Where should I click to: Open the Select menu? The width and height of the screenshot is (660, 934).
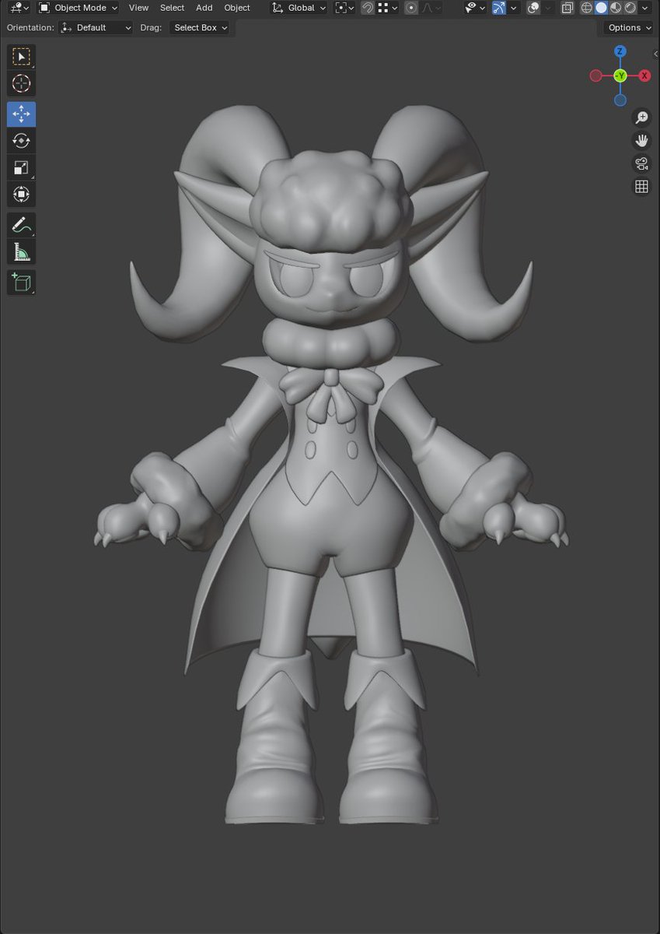[x=172, y=8]
